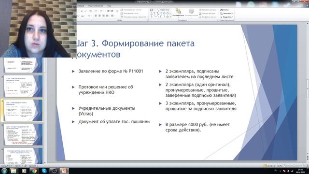Zoom in with the plus button
The image size is (309, 174).
(x=303, y=166)
